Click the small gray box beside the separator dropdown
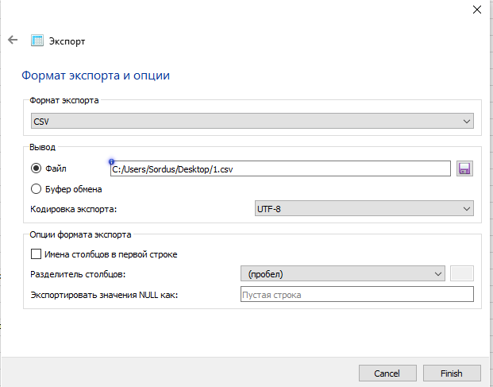The width and height of the screenshot is (493, 387). coord(462,274)
